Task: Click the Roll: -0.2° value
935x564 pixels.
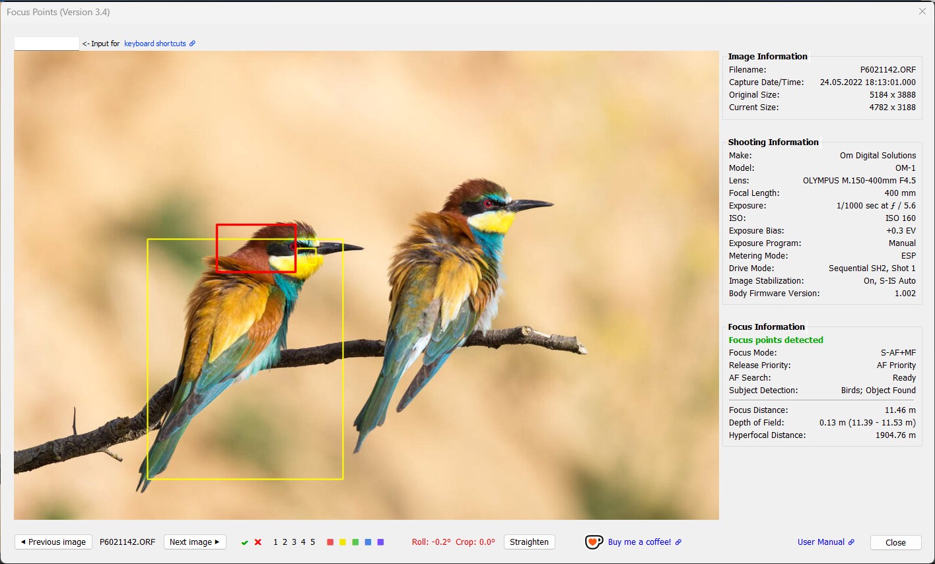Action: [431, 542]
